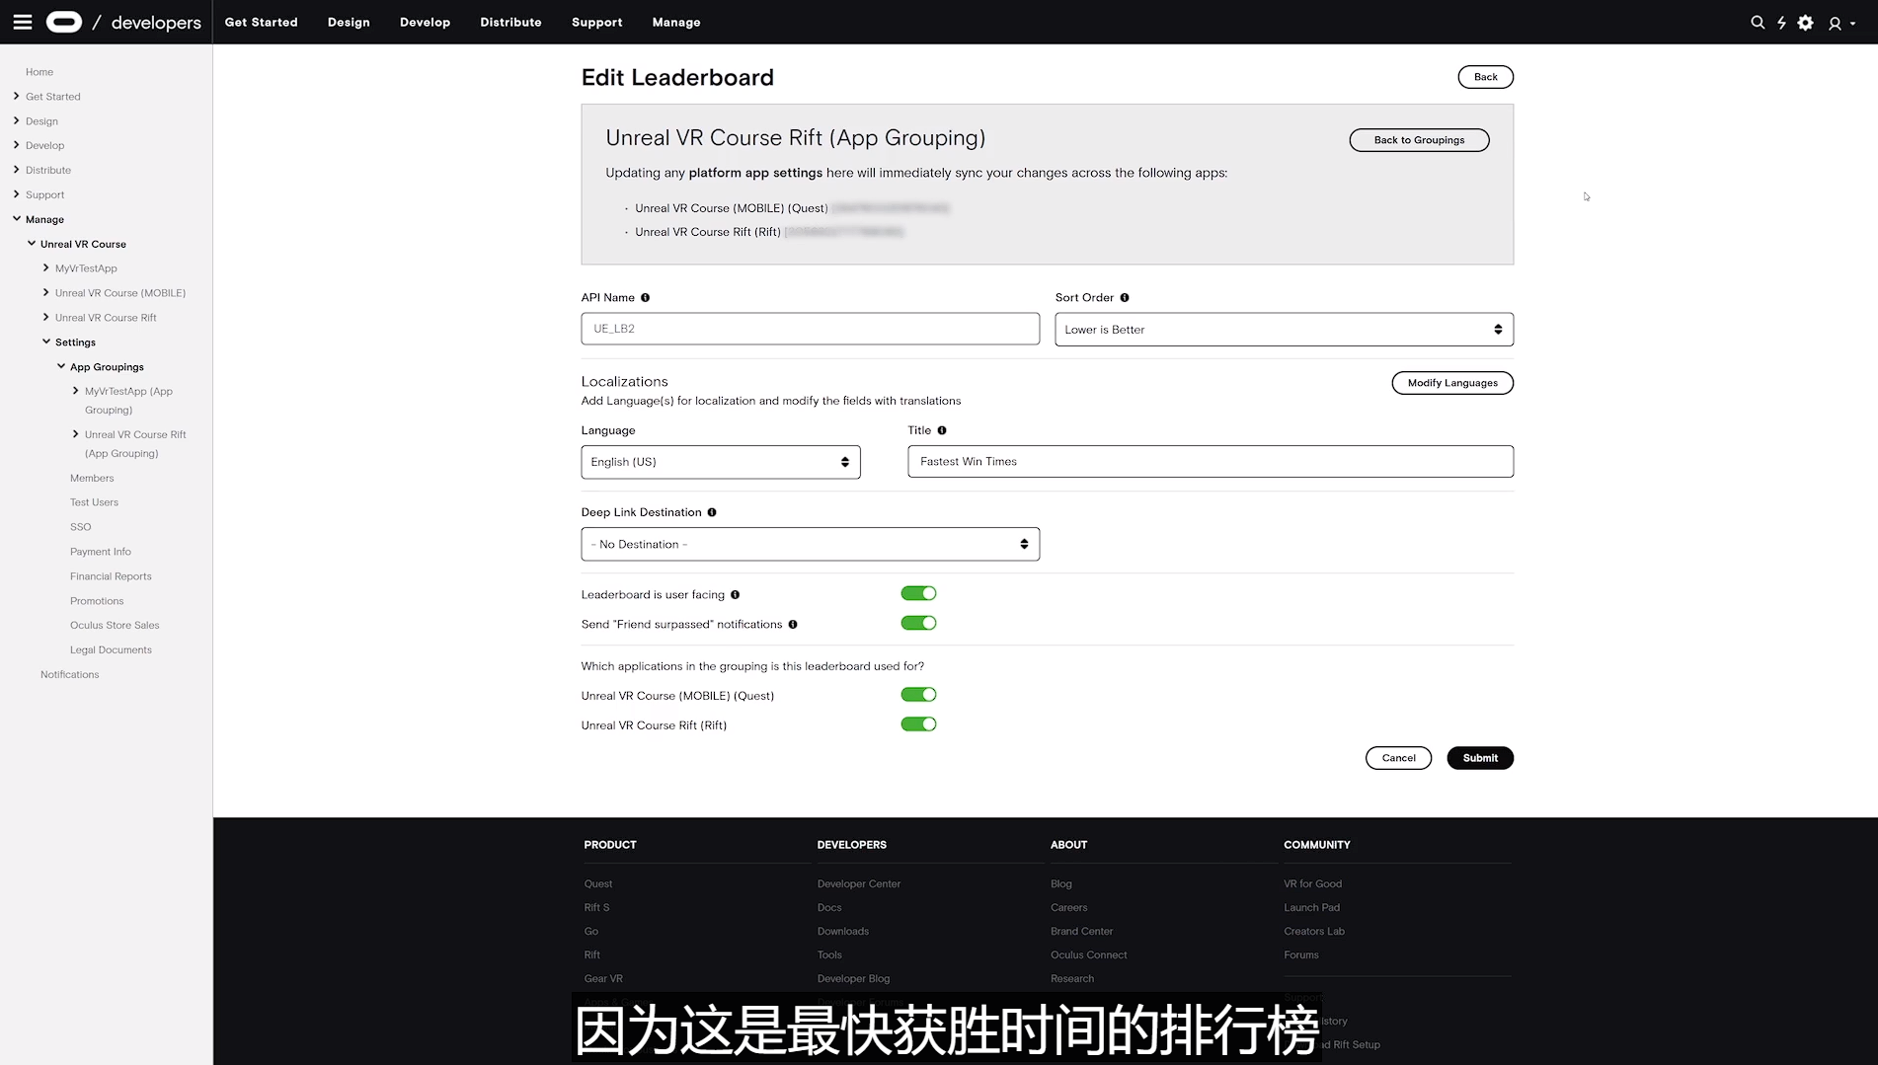Go to Home in the sidebar
Screen dimensions: 1878x1065
tap(39, 72)
